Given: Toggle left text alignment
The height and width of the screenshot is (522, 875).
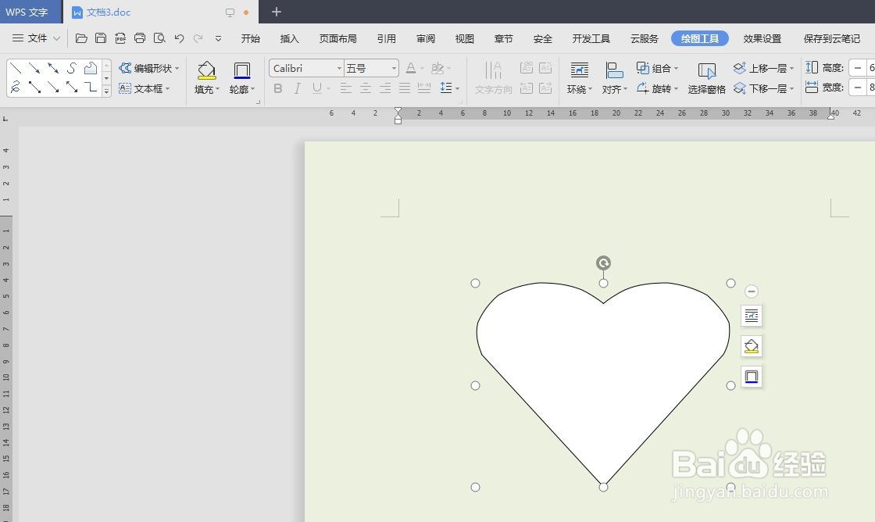Looking at the screenshot, I should click(346, 88).
